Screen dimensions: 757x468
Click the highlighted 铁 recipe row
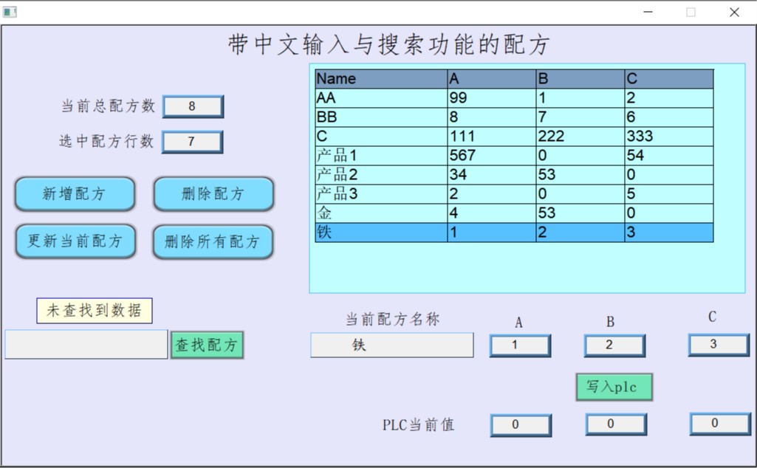point(381,233)
